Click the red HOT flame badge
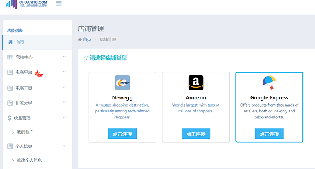The width and height of the screenshot is (315, 169). pos(39,73)
